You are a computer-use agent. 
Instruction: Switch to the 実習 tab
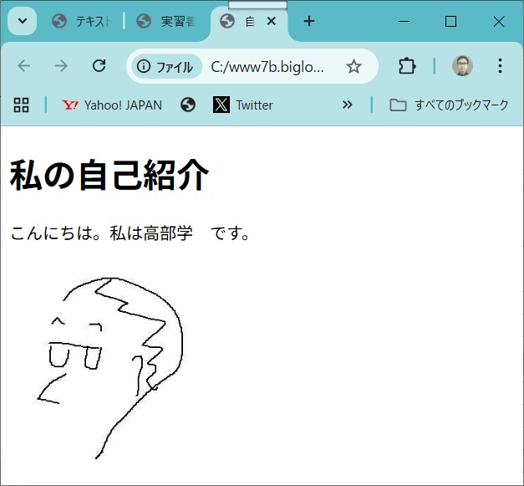(167, 22)
